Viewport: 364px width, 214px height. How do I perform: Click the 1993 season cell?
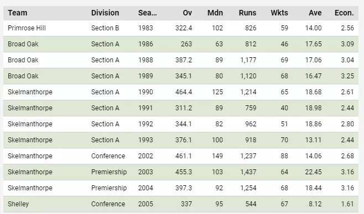click(x=145, y=140)
